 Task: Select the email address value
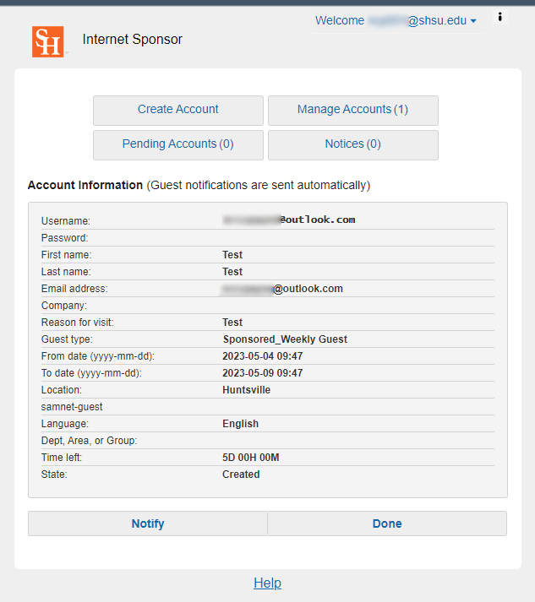[282, 289]
